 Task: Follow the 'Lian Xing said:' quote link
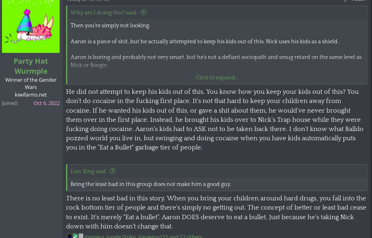pyautogui.click(x=88, y=171)
